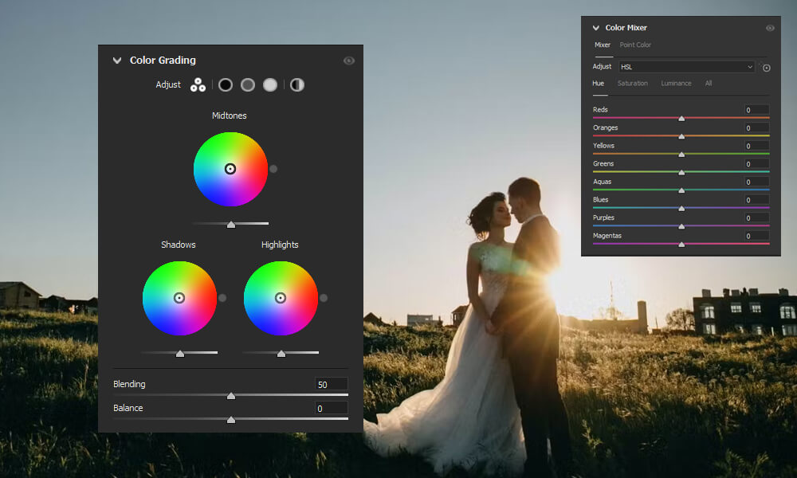Select the Global adjustment half-circle icon
The image size is (797, 478).
(x=296, y=84)
